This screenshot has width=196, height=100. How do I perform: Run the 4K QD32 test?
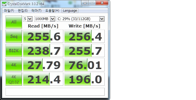point(14,79)
